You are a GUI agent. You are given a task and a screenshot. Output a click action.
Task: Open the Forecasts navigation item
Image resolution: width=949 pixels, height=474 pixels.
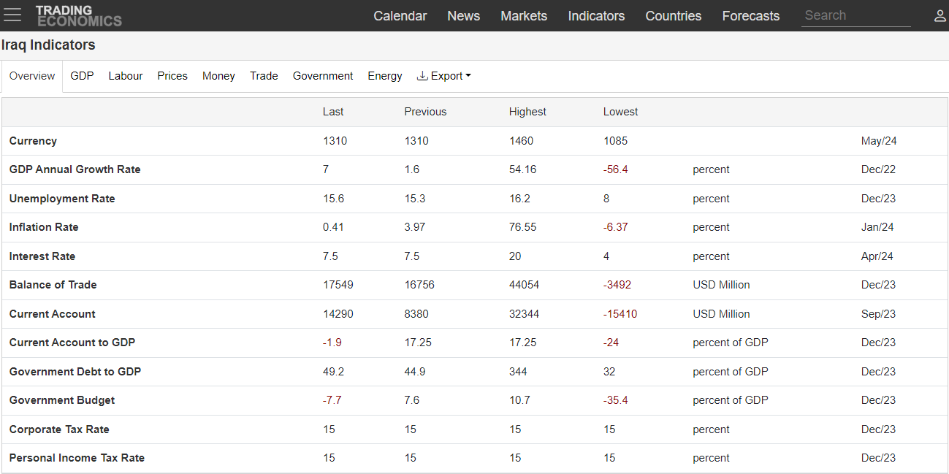point(751,15)
